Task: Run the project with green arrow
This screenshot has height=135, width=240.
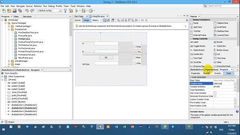Action: 76,11
